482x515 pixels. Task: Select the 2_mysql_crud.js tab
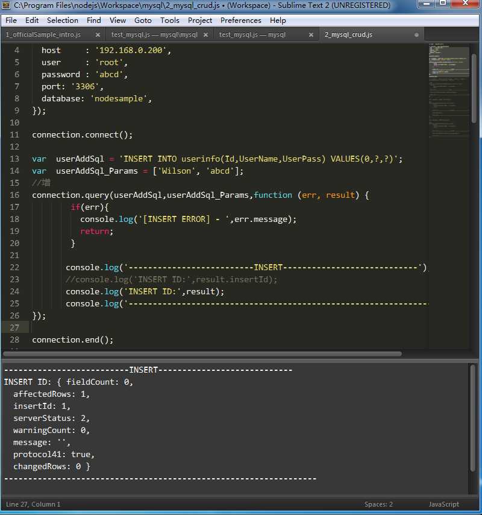pos(348,34)
